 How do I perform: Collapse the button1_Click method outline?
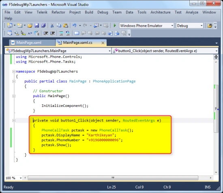14,120
